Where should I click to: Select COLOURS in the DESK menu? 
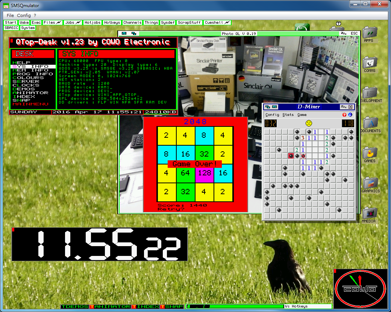[29, 78]
